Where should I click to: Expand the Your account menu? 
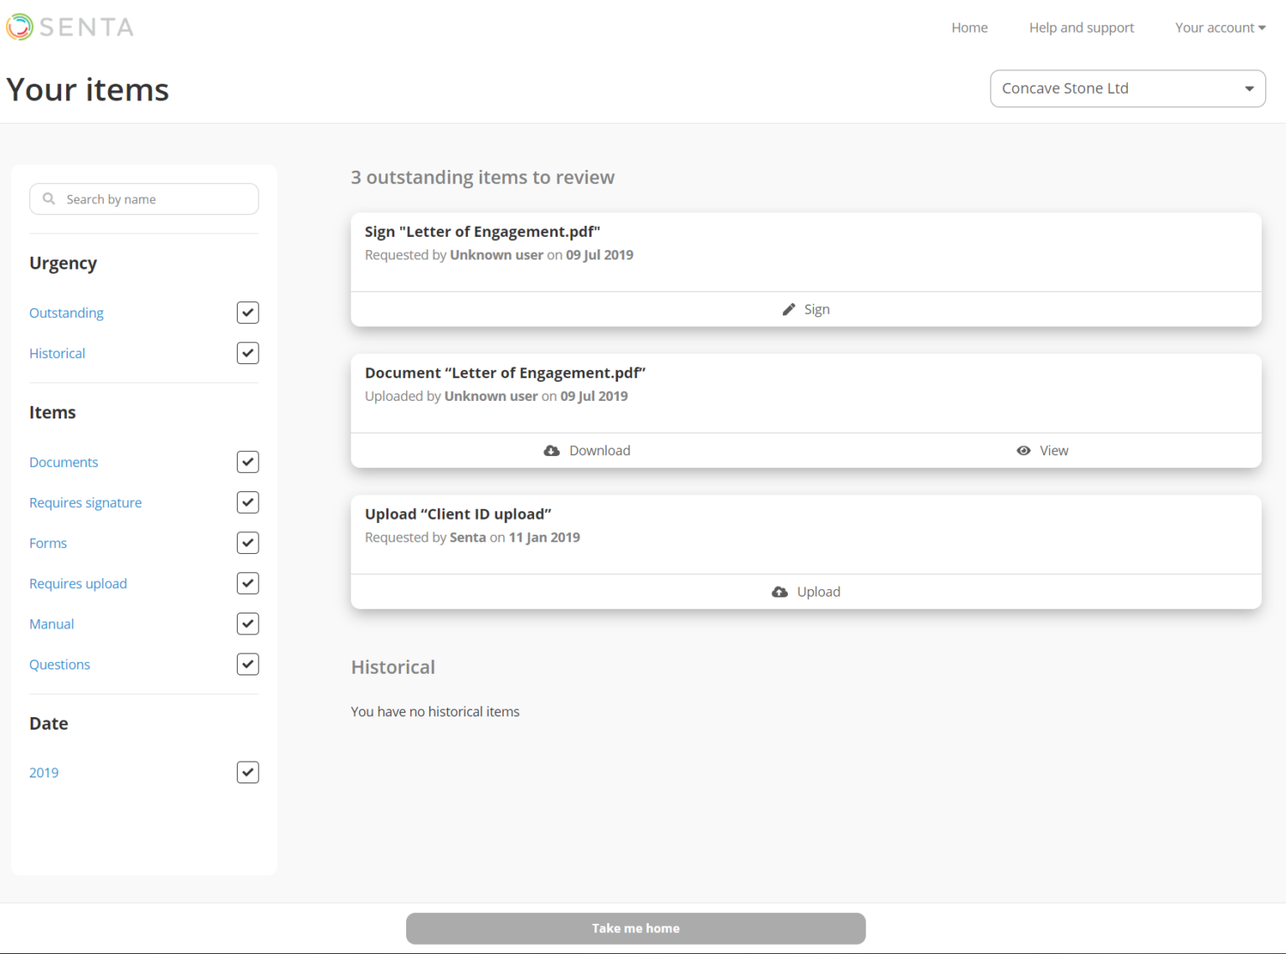click(x=1219, y=28)
